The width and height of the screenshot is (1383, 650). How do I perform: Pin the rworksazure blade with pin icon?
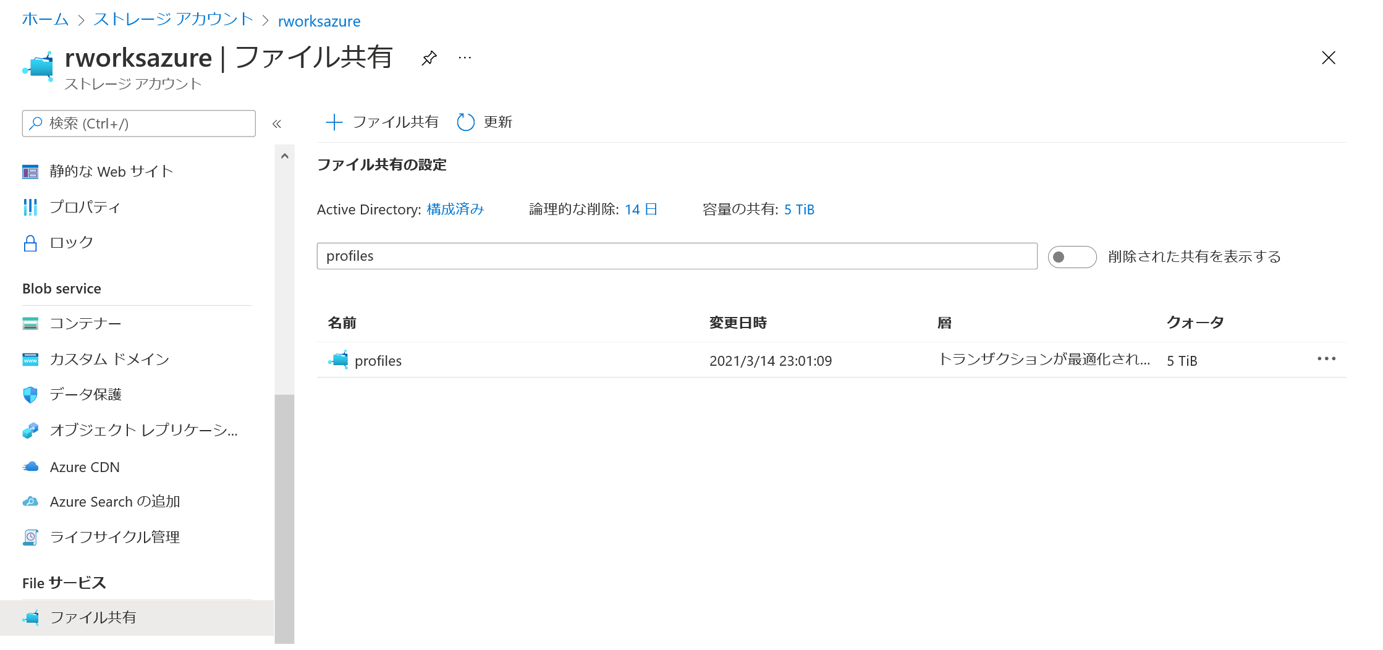[429, 58]
